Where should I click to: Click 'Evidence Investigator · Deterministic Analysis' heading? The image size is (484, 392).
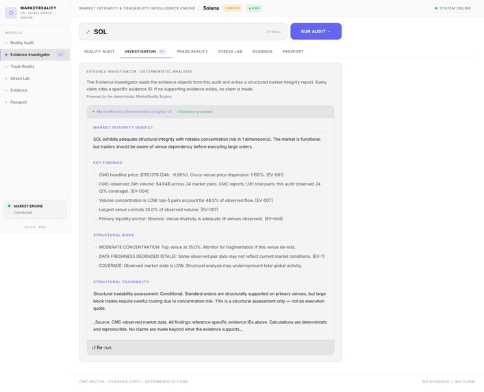[x=139, y=72]
